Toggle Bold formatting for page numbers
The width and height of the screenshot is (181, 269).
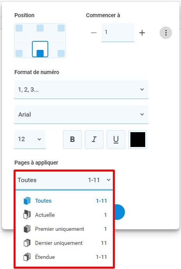point(72,140)
